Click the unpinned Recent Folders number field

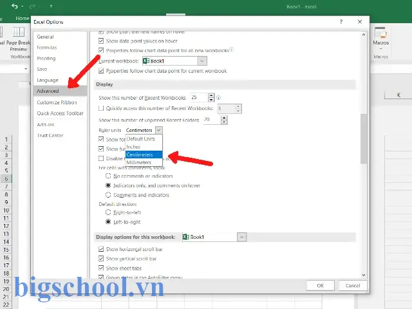click(x=212, y=120)
